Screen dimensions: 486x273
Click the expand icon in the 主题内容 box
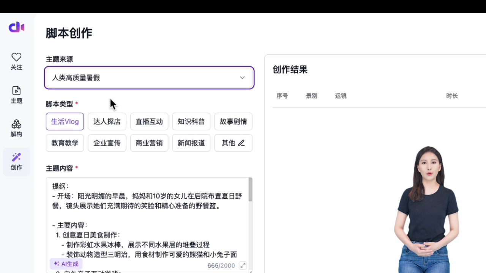click(x=243, y=265)
